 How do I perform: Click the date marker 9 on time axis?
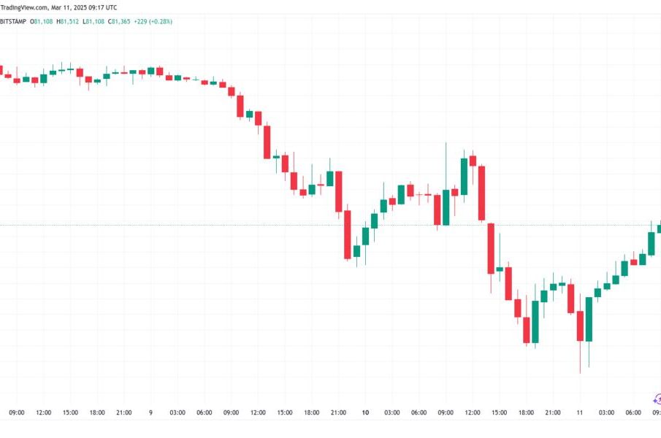(x=150, y=412)
